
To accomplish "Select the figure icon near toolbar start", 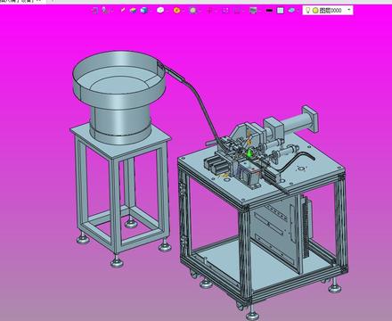I will 104,11.
